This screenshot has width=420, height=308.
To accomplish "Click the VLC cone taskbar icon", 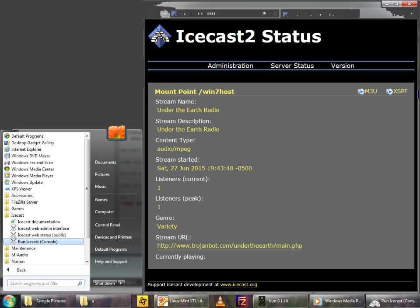I will tap(220, 301).
